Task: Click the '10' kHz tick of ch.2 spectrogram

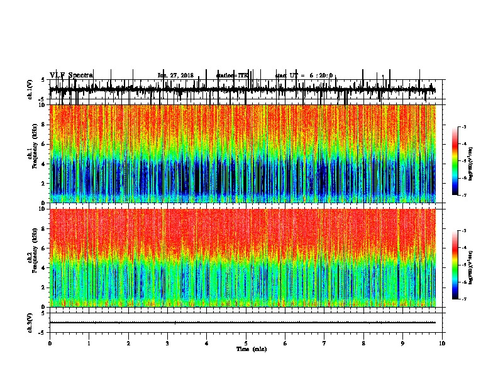Action: coord(42,209)
